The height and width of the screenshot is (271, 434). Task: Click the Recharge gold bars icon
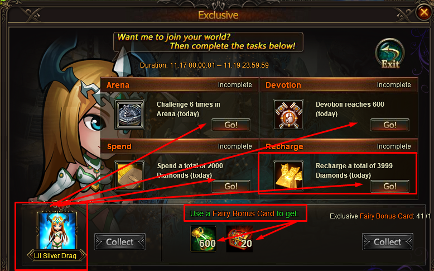tap(288, 176)
